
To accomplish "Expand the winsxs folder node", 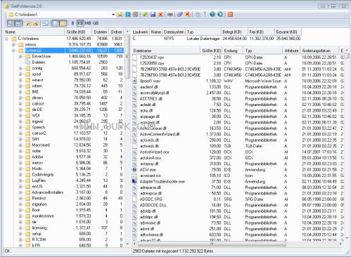I will [13, 44].
